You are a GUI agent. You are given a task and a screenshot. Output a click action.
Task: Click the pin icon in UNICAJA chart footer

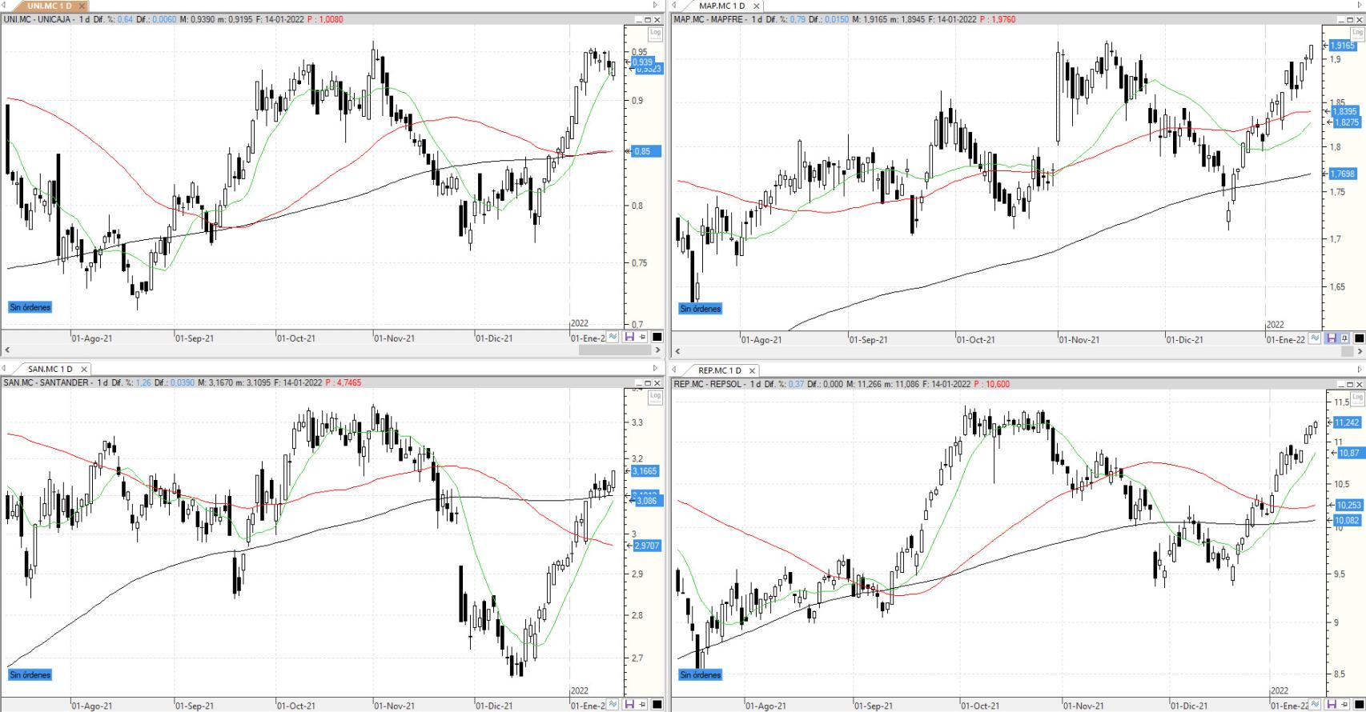[642, 338]
